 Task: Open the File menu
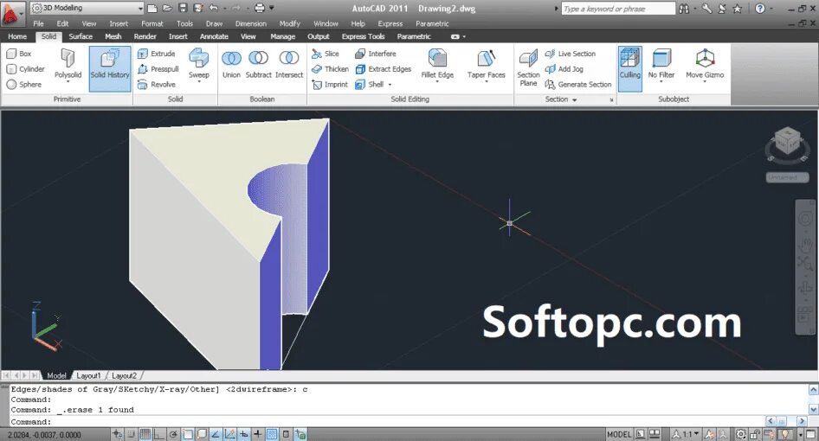39,23
